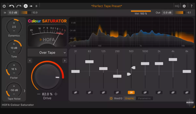The height and width of the screenshot is (114, 196).
Task: Relink the orange unlinked 500 Hz band
Action: tap(131, 93)
